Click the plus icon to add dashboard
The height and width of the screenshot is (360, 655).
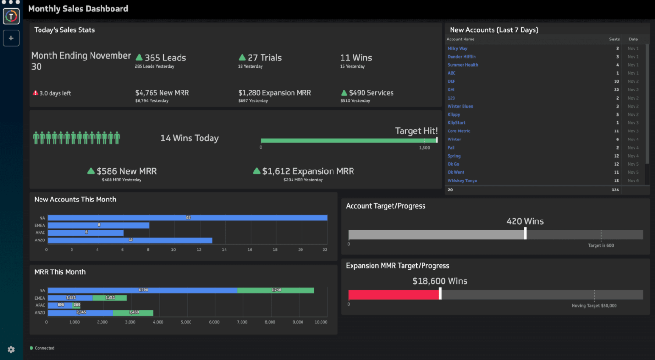11,38
